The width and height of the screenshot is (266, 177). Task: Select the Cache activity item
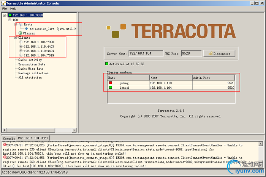tap(30, 60)
